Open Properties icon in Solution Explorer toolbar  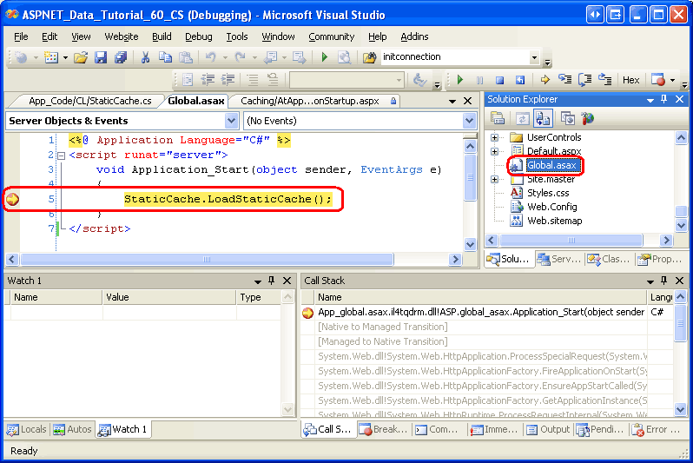tap(498, 119)
